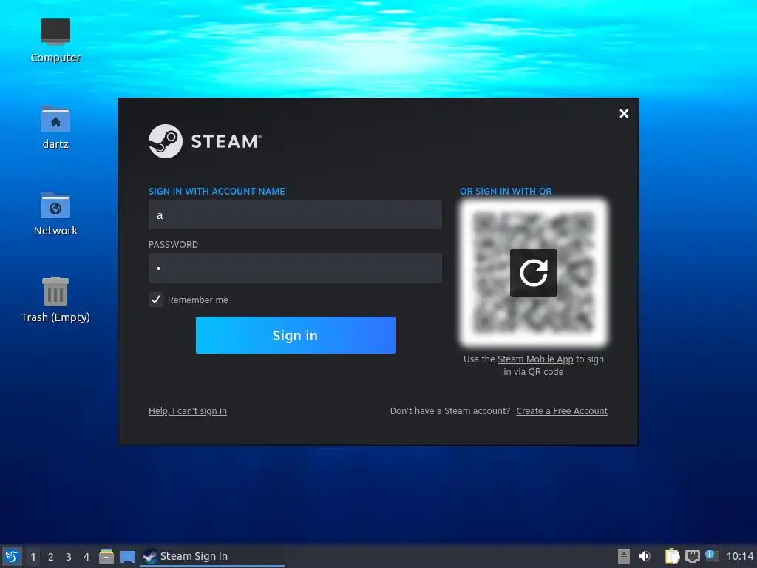
Task: Open the Network desktop icon
Action: 55,214
